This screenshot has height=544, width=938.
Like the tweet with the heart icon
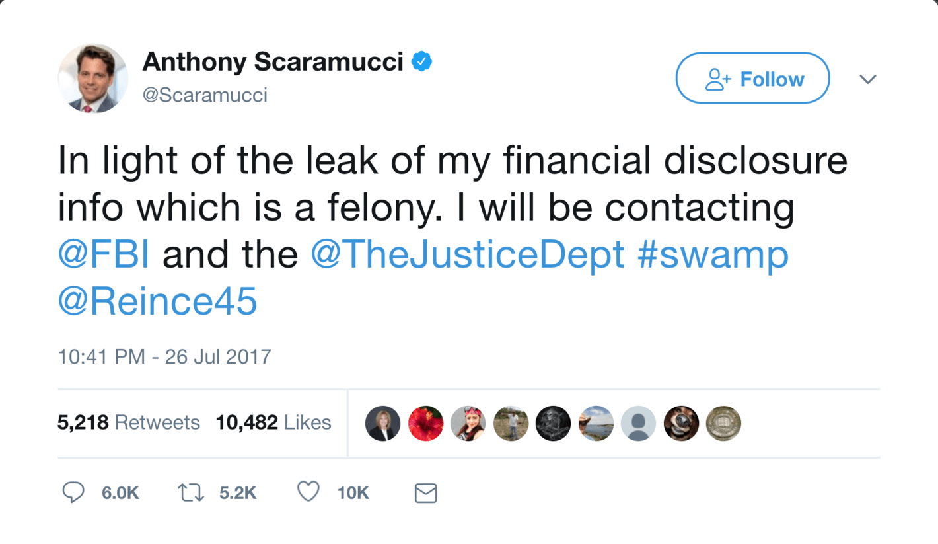click(x=308, y=492)
